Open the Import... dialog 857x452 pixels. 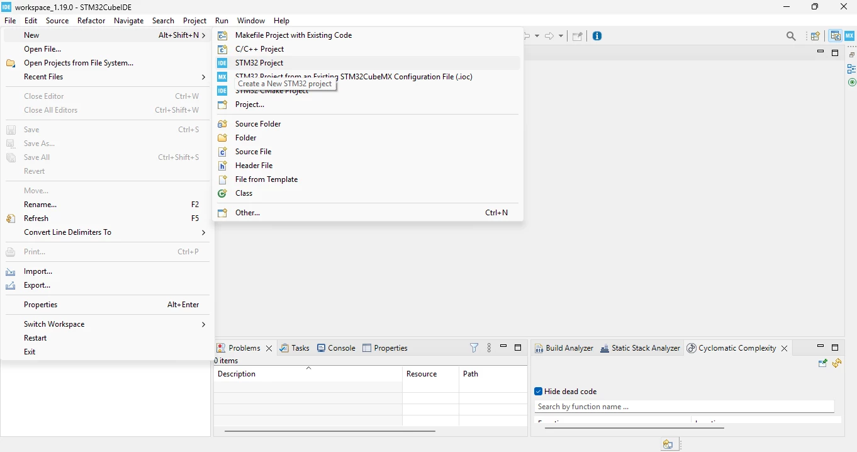click(107, 271)
